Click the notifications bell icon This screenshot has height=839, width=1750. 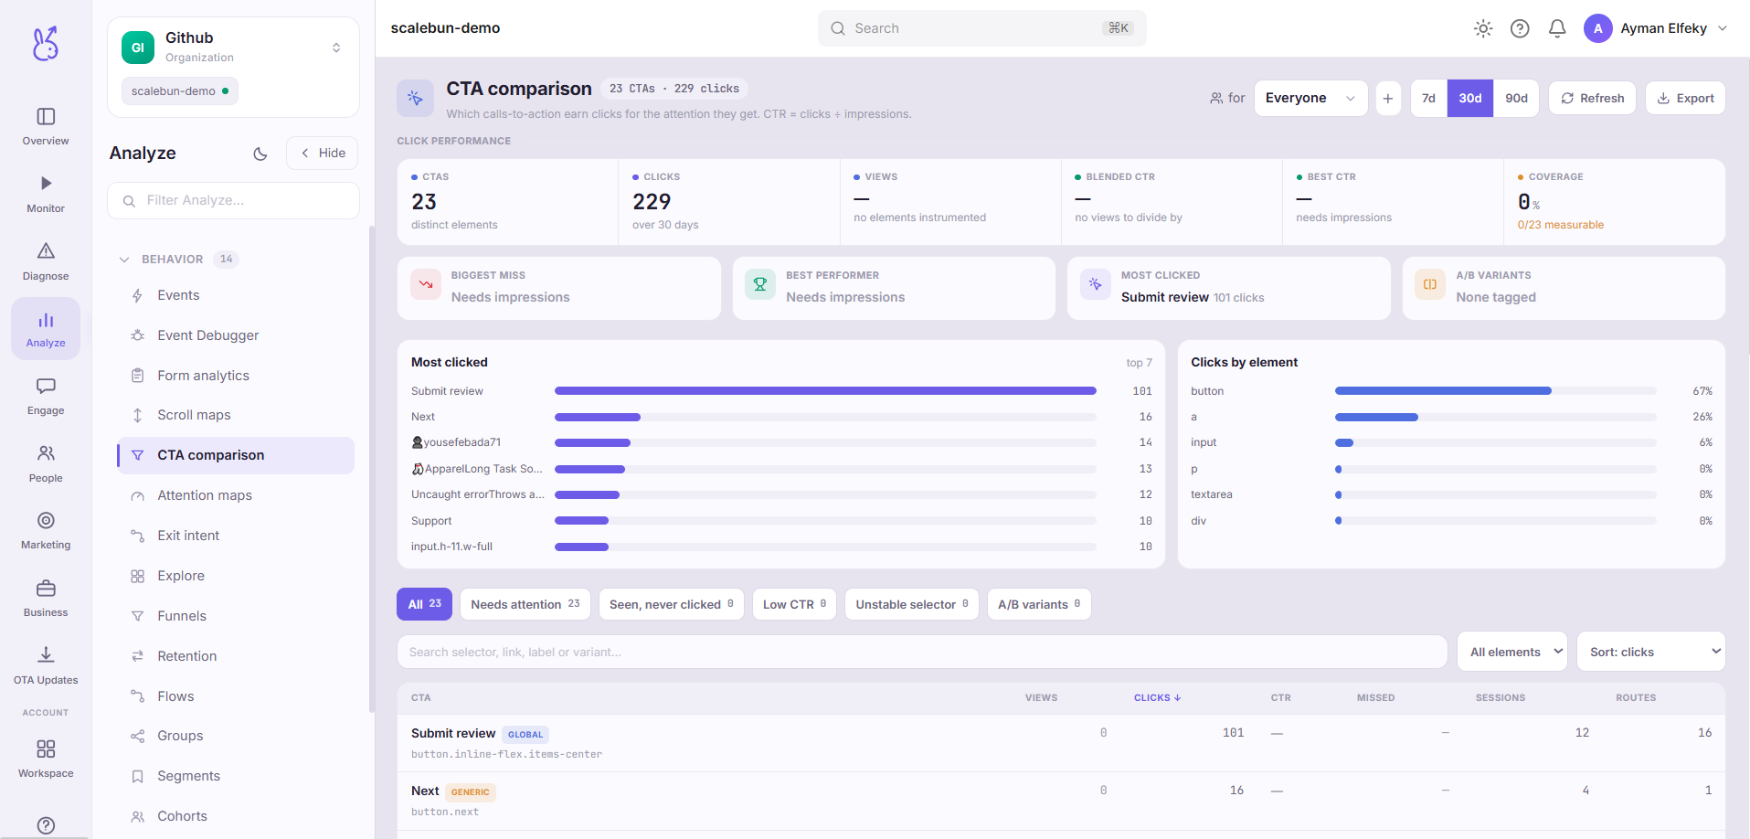[1557, 28]
